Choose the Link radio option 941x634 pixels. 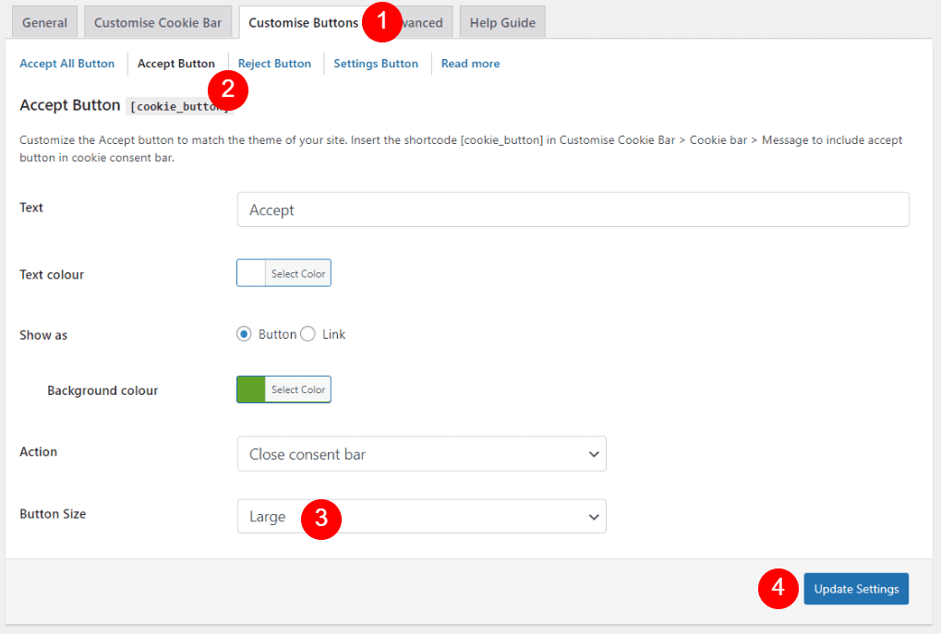(x=308, y=334)
